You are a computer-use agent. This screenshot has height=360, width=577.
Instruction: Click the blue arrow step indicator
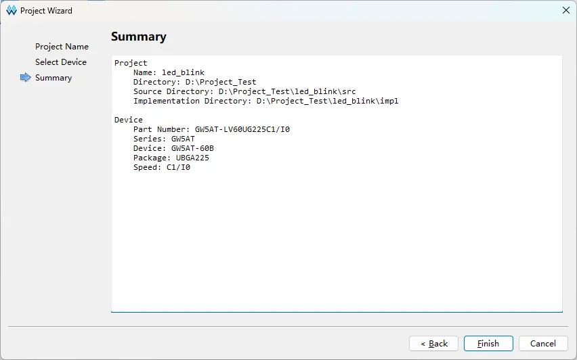point(25,78)
